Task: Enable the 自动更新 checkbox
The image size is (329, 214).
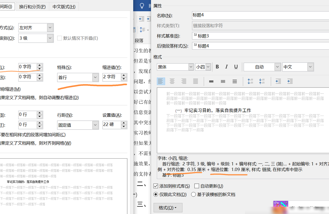Action: 196,186
